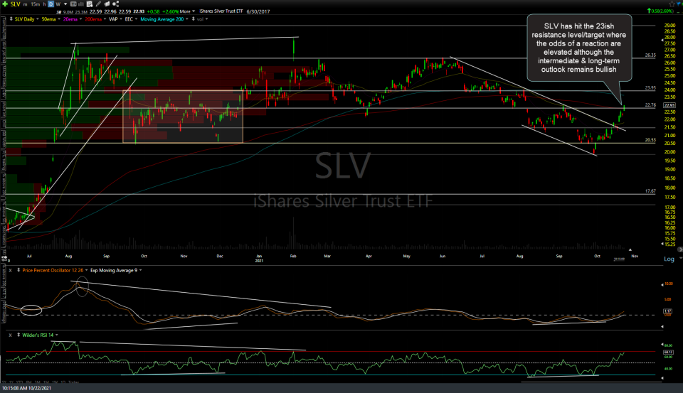Click the 20.53 horizontal level label
Image resolution: width=683 pixels, height=393 pixels.
[x=650, y=140]
